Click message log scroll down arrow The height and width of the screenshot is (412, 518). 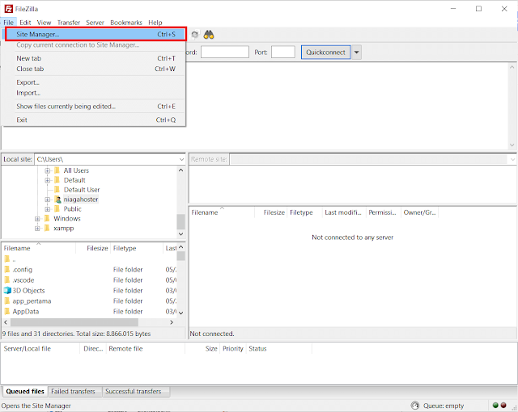point(512,145)
